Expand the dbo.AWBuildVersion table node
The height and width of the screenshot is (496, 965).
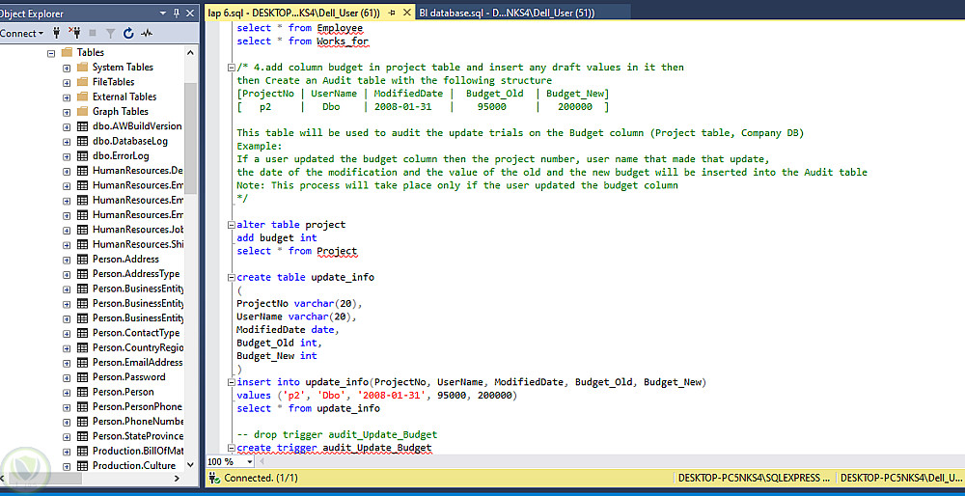(67, 126)
